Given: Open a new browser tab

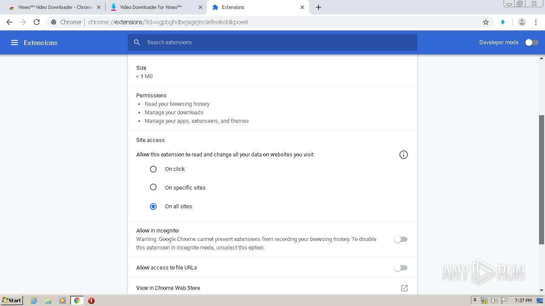Looking at the screenshot, I should click(318, 7).
